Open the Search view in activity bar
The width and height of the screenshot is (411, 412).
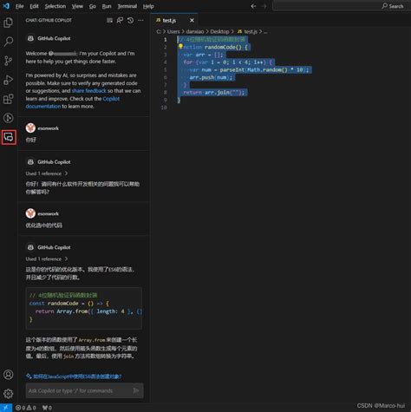tap(8, 42)
